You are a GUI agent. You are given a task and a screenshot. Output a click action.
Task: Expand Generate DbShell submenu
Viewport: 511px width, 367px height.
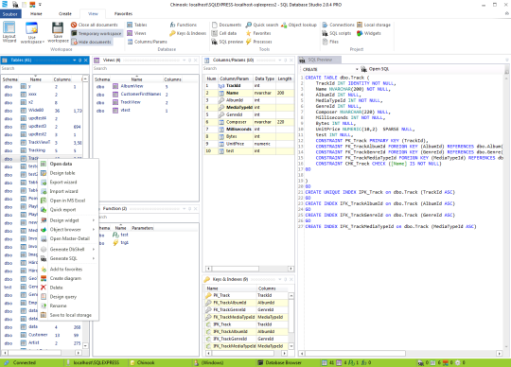(69, 249)
